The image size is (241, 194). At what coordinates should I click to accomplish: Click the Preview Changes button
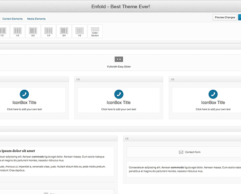pos(225,18)
